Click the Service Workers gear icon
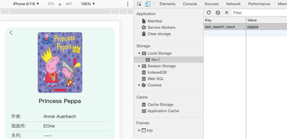This screenshot has width=287, height=139. pos(144,27)
